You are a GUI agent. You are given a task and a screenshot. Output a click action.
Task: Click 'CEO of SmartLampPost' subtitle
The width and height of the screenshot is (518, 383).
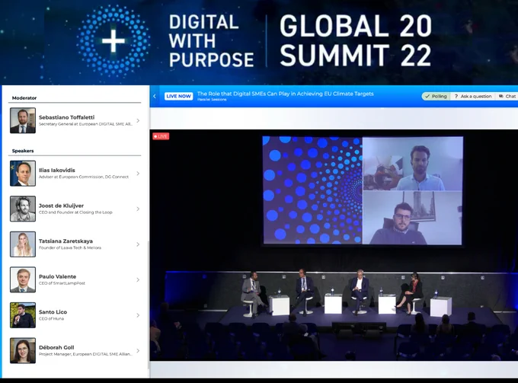62,283
